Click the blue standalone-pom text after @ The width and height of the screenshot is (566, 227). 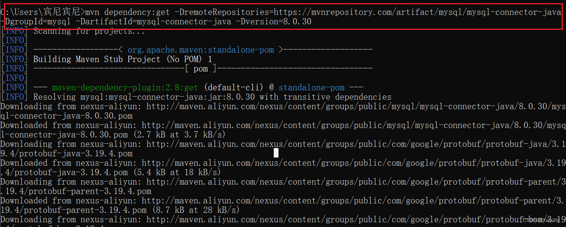(x=311, y=88)
